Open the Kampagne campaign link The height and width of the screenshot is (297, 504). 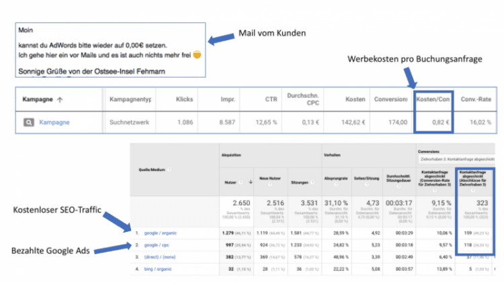(x=54, y=122)
